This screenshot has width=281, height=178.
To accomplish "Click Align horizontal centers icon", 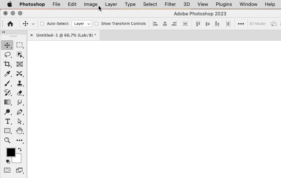I will 165,23.
